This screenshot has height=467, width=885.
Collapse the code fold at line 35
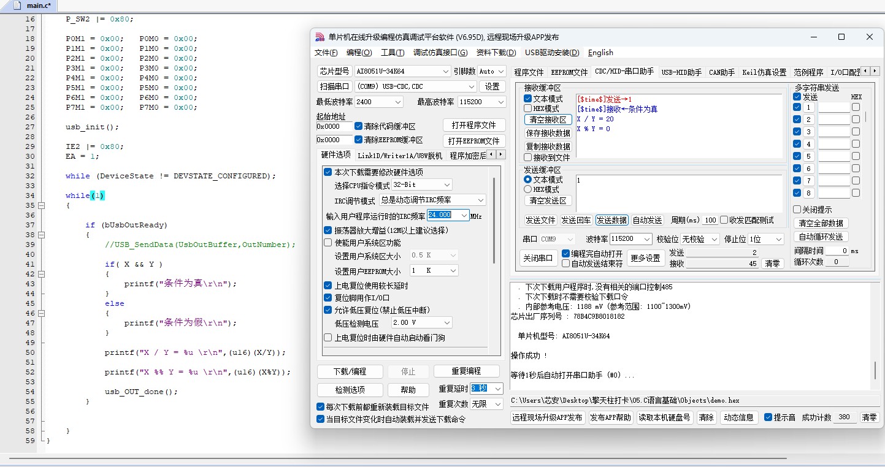[x=42, y=205]
